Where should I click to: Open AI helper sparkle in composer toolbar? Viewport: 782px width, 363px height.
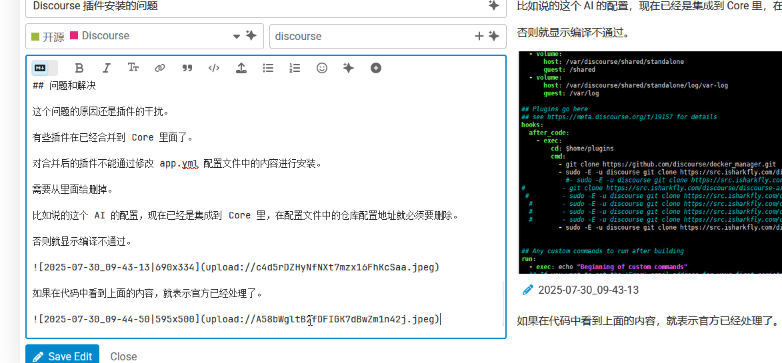click(x=349, y=68)
